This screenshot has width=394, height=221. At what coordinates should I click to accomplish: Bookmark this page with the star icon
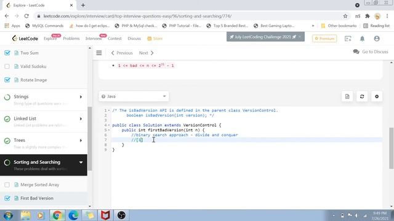pyautogui.click(x=345, y=16)
